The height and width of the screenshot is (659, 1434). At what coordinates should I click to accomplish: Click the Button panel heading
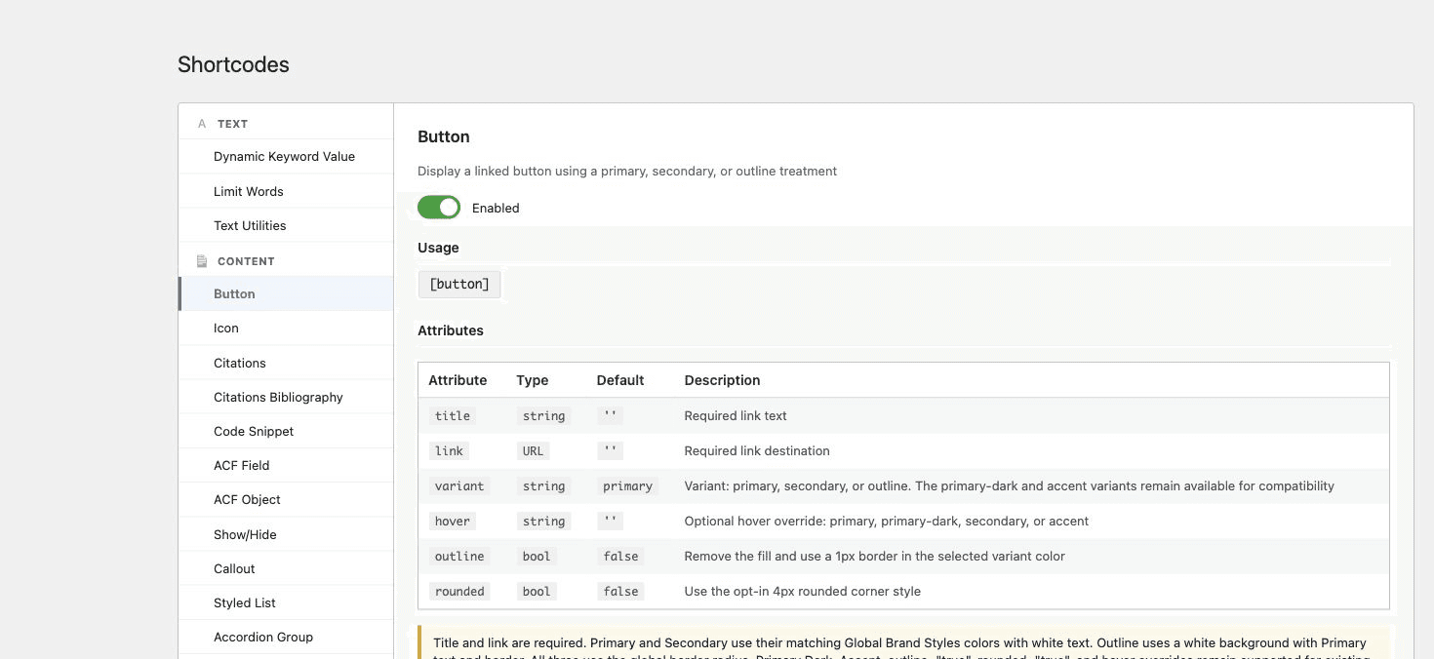(x=444, y=136)
